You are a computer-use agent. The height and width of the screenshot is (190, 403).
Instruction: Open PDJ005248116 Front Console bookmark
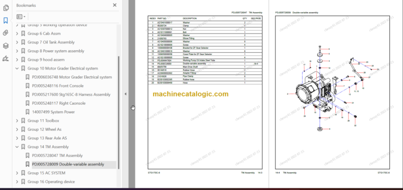(58, 86)
